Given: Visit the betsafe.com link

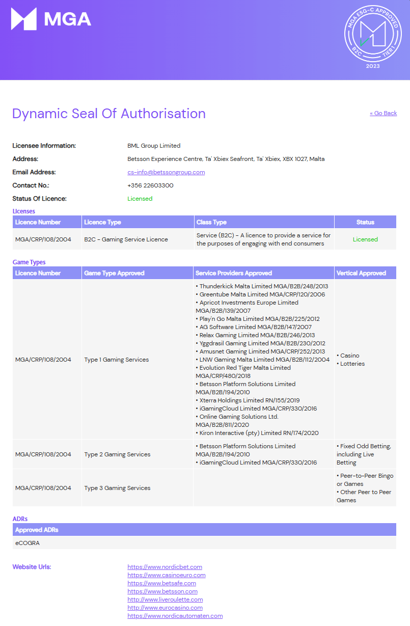Looking at the screenshot, I should coord(161,583).
